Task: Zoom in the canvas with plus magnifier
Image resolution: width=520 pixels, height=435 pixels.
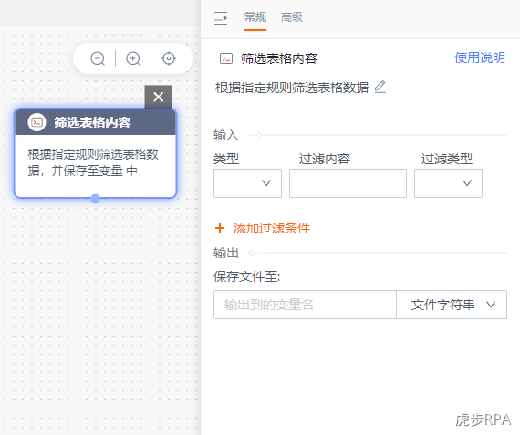Action: 133,58
